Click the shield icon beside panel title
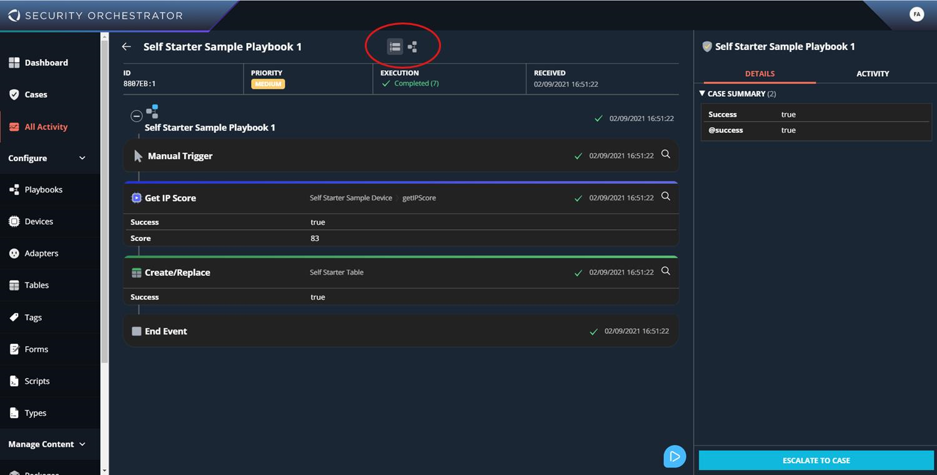 click(x=707, y=47)
